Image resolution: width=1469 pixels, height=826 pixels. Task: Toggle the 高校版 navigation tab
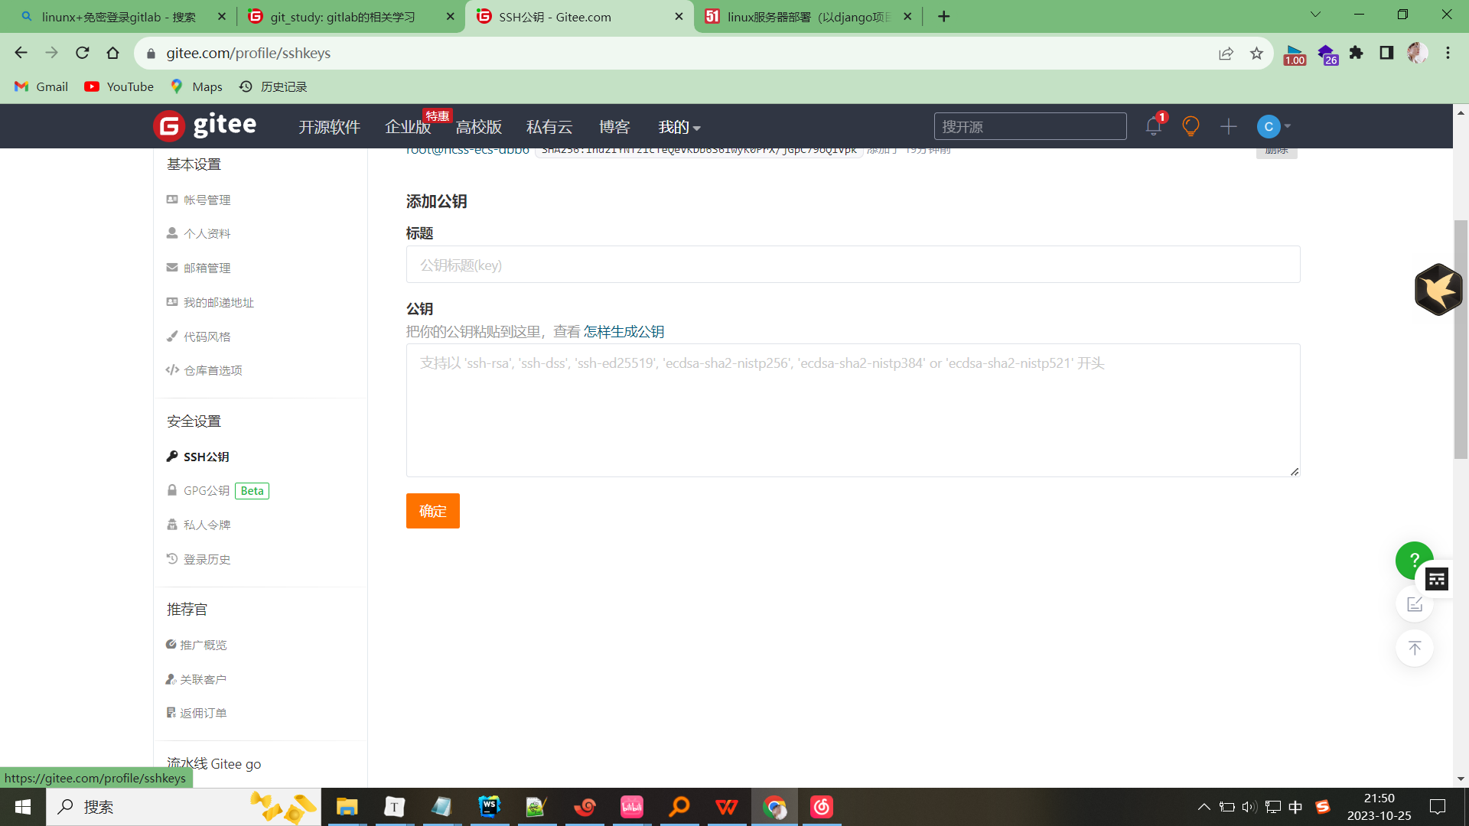tap(479, 126)
